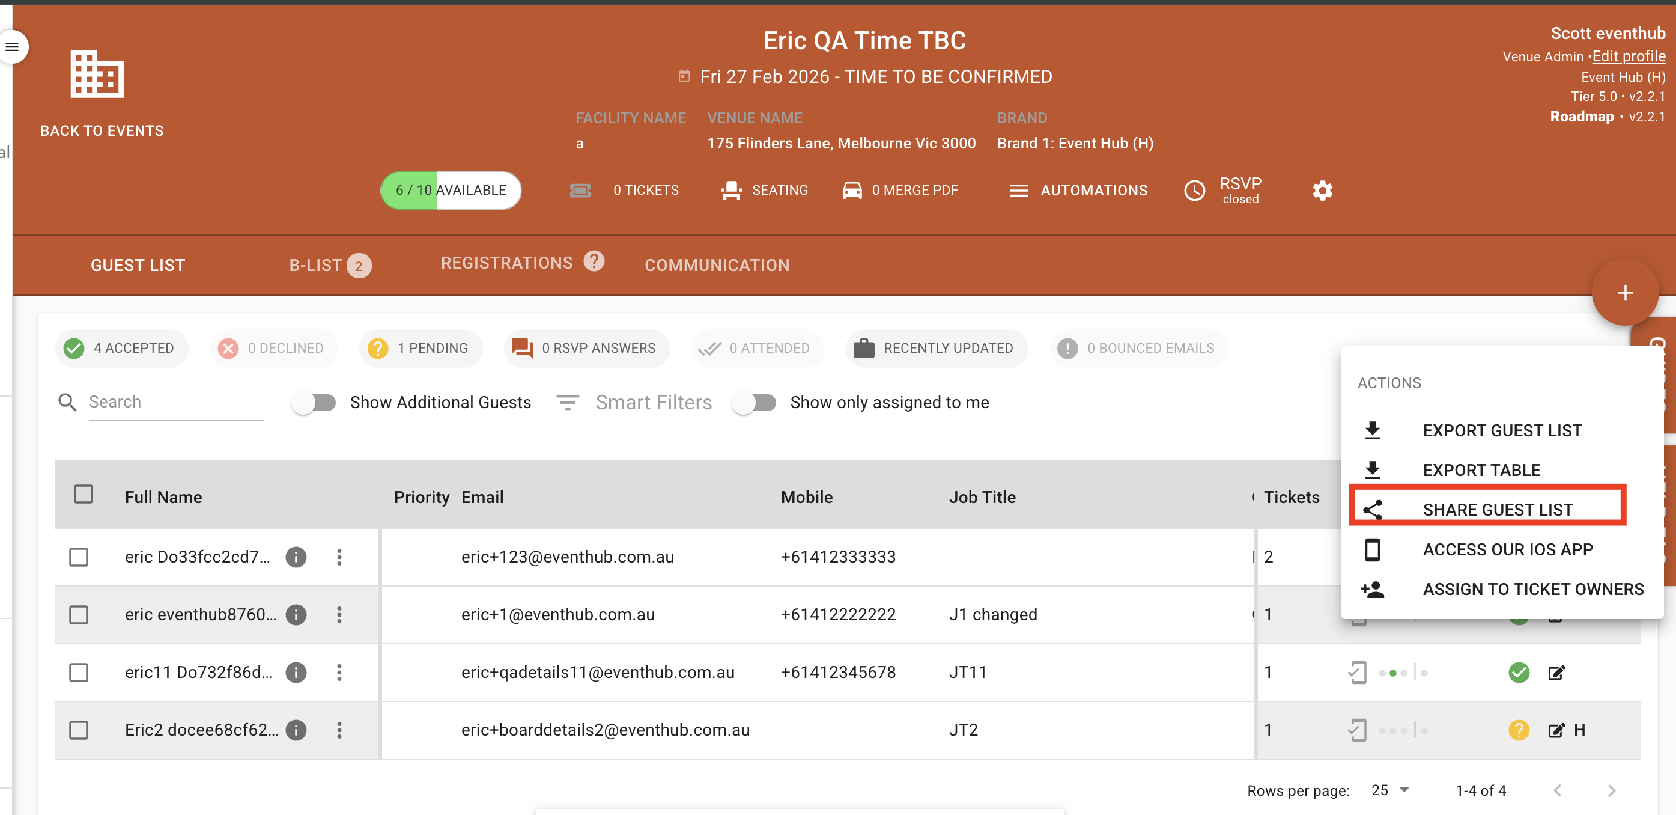This screenshot has height=815, width=1676.
Task: Click the Back to Events building icon
Action: pyautogui.click(x=97, y=74)
